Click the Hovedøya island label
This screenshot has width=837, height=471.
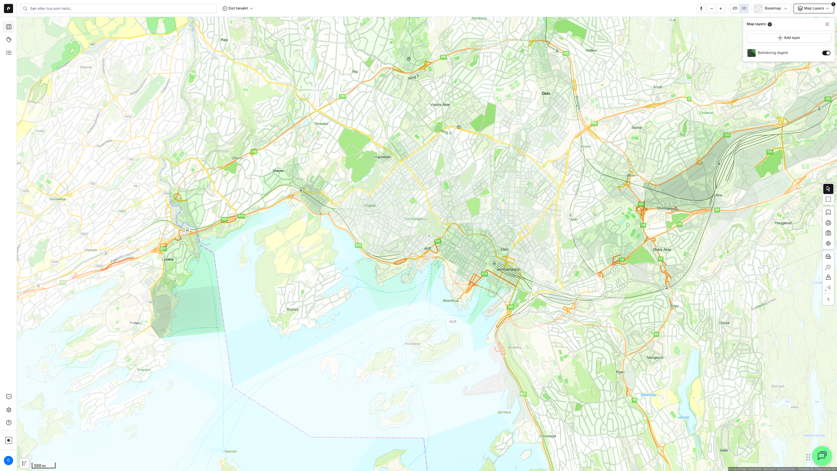(412, 344)
